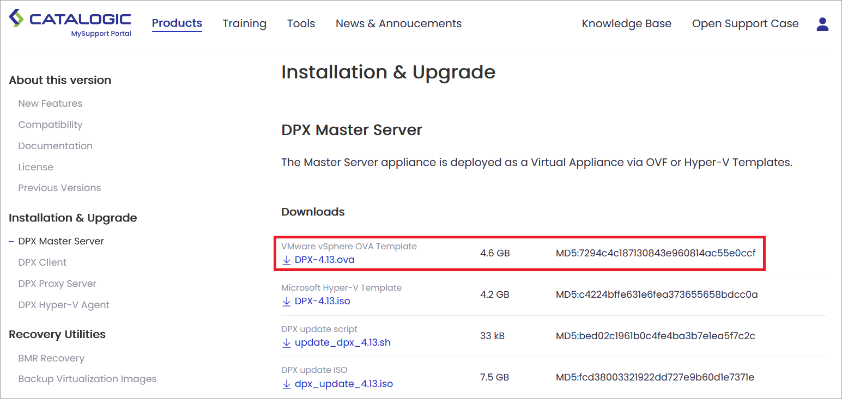Click Open Support Case

tap(745, 24)
